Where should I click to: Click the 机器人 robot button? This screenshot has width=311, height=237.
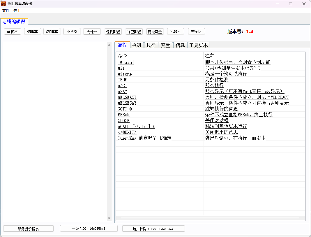[176, 31]
